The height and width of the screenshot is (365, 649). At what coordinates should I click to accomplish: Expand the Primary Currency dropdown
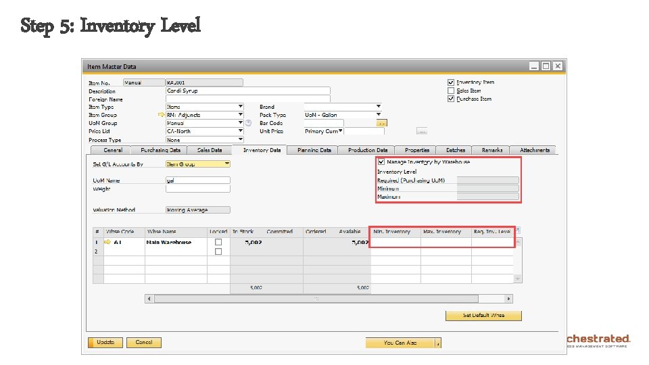click(x=340, y=131)
